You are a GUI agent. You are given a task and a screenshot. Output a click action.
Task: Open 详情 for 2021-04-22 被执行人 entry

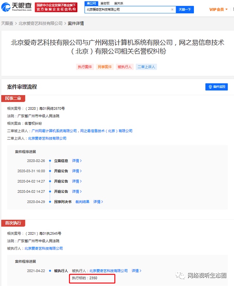tap(137, 271)
